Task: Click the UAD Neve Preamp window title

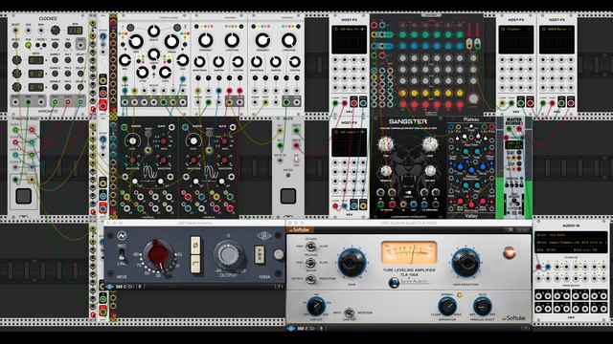Action: [194, 223]
